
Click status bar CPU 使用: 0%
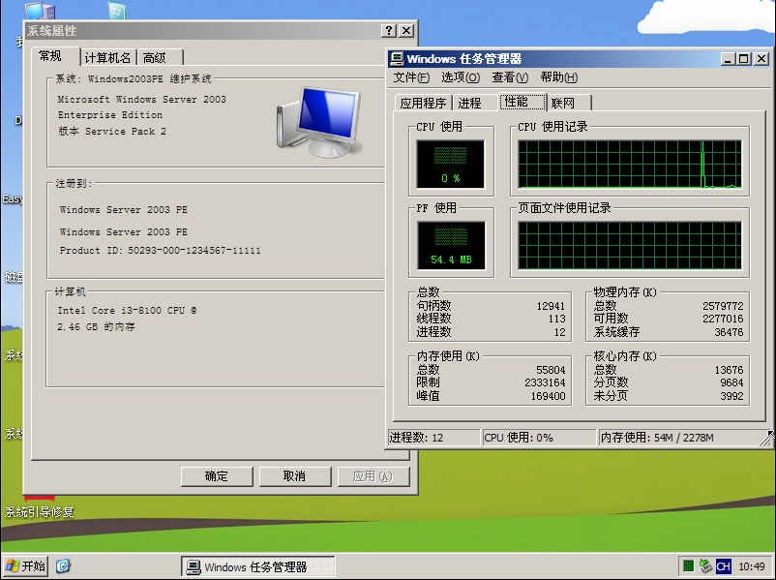[540, 438]
